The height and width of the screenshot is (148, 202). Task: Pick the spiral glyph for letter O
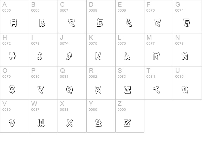click(12, 89)
